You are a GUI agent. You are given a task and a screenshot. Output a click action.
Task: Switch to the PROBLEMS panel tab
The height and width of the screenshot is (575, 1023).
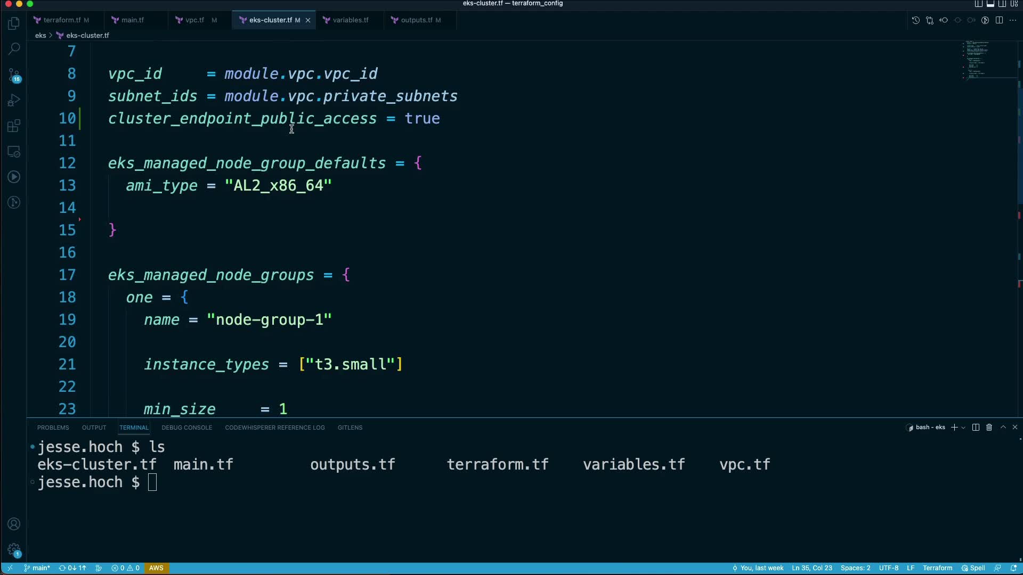[53, 428]
